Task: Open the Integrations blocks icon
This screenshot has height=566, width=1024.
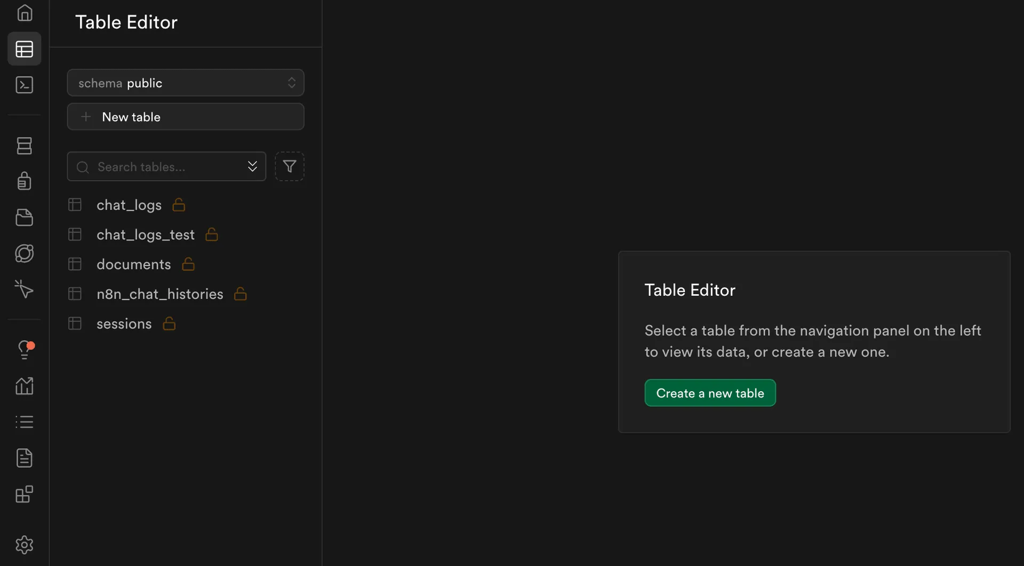Action: click(25, 494)
